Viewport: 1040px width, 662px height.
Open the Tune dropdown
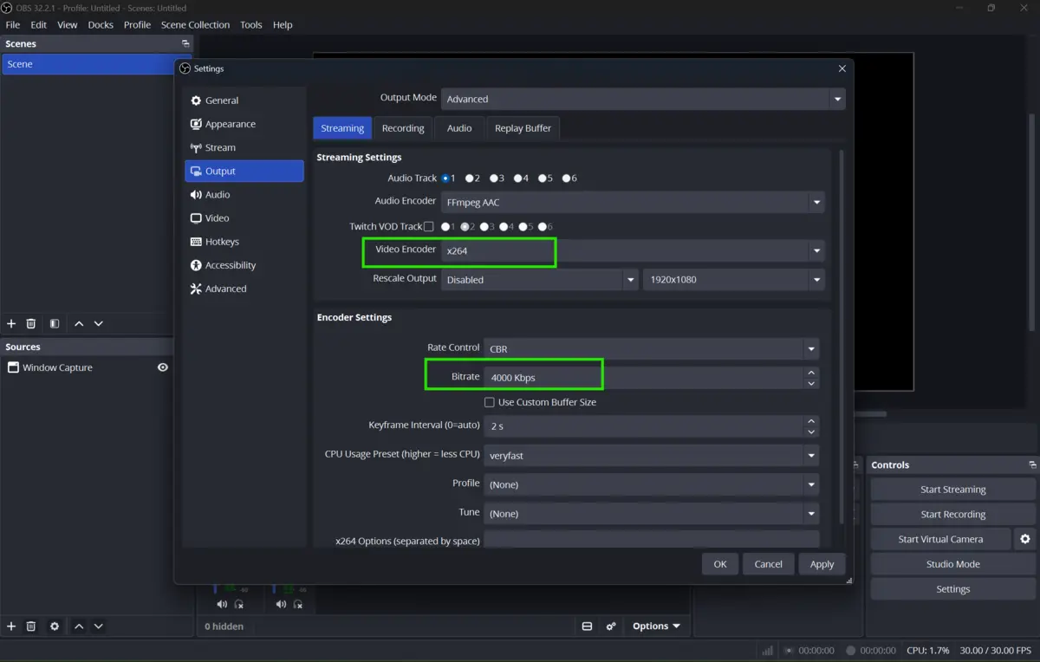coord(651,514)
